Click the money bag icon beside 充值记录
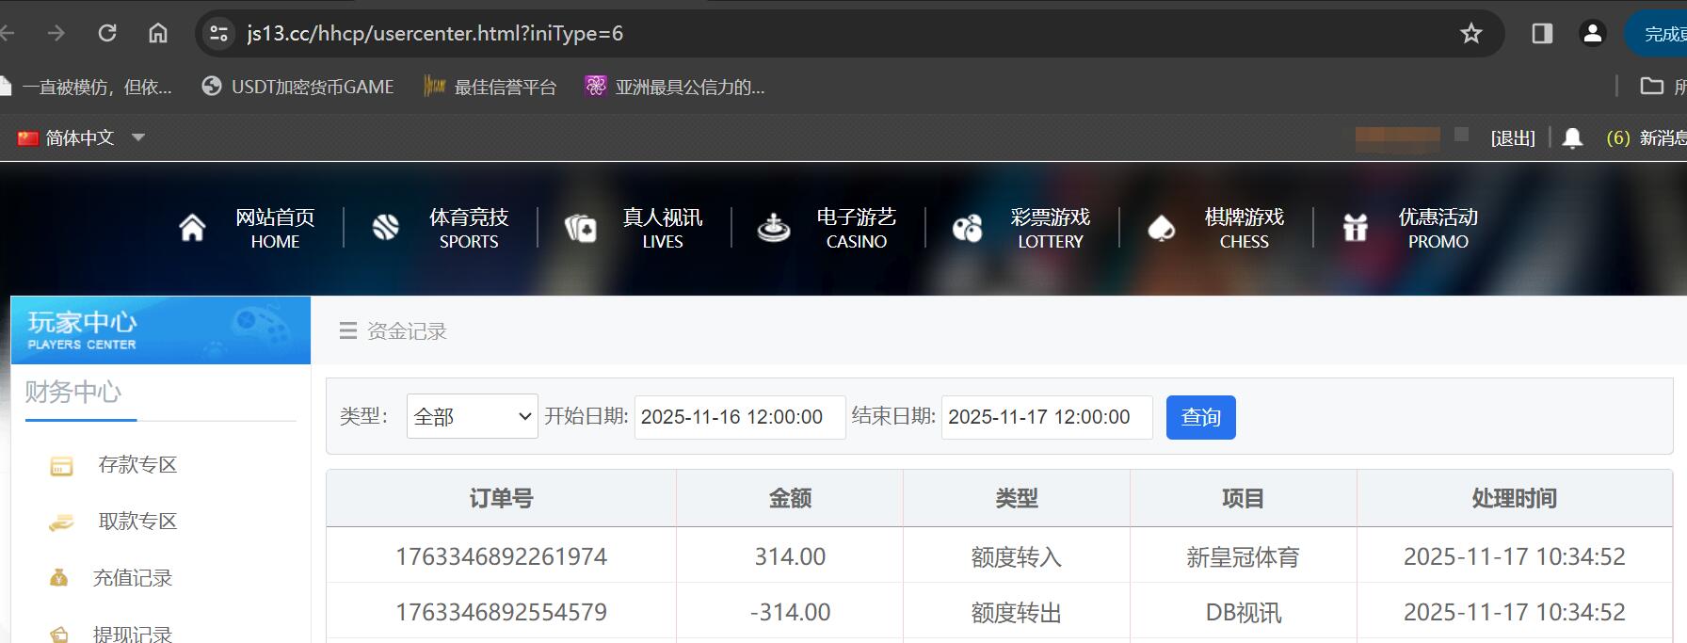Viewport: 1687px width, 643px height. pos(58,577)
